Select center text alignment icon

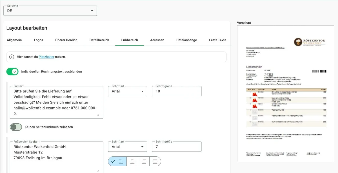coord(132,161)
